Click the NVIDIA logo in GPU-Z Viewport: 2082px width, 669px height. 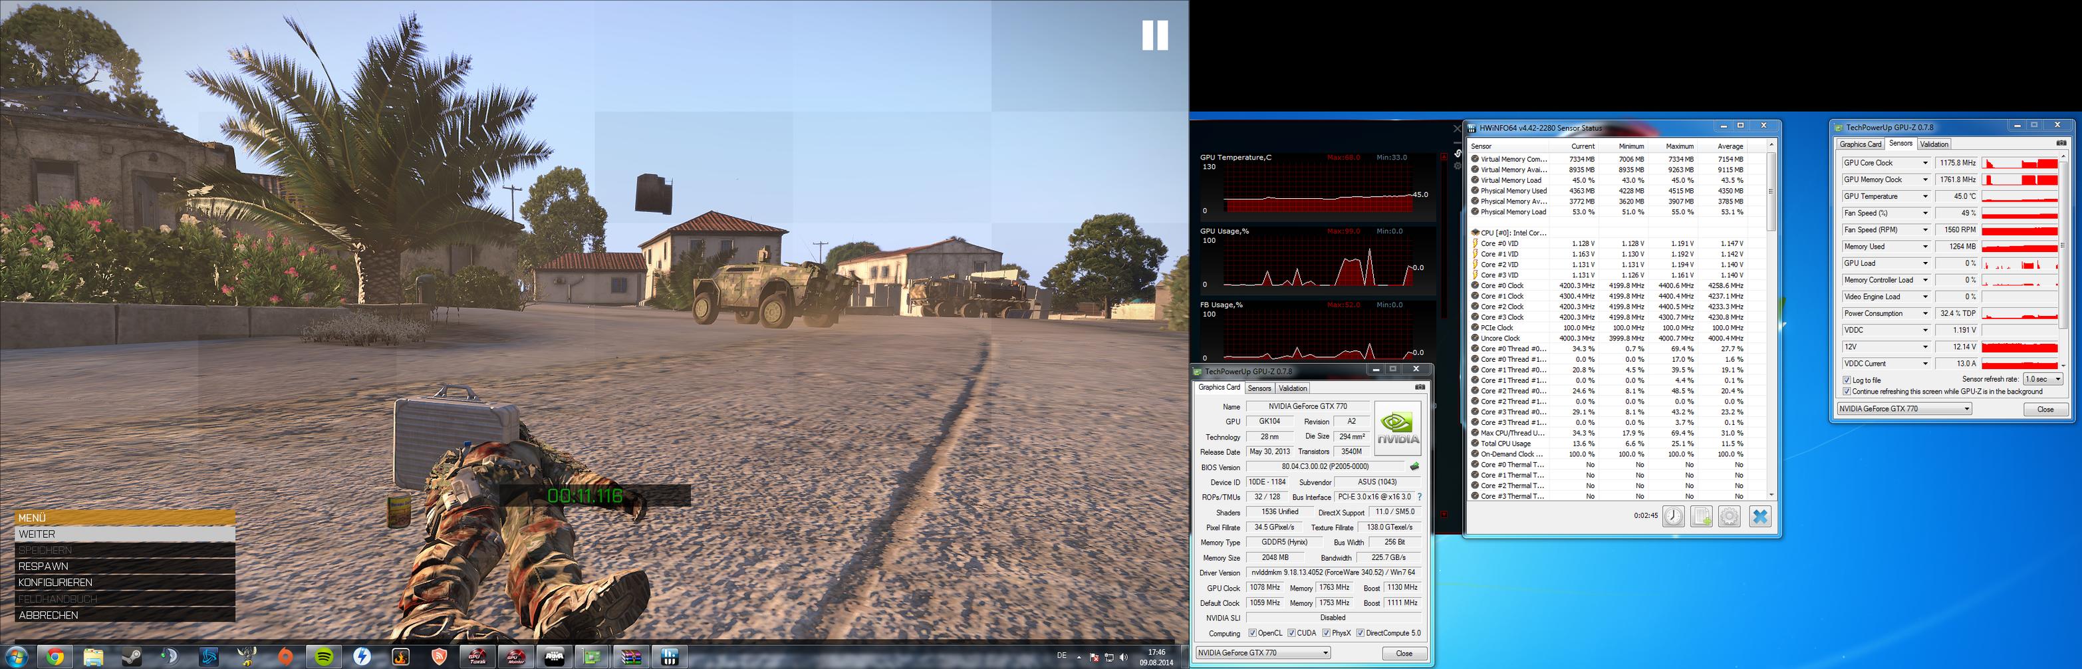(1398, 428)
